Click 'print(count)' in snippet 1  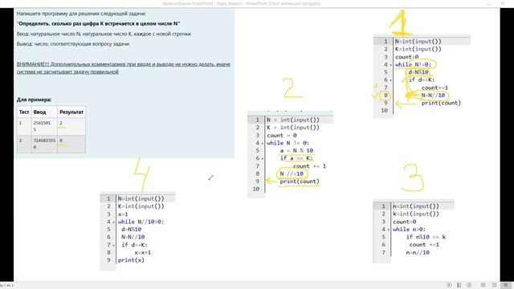point(441,103)
